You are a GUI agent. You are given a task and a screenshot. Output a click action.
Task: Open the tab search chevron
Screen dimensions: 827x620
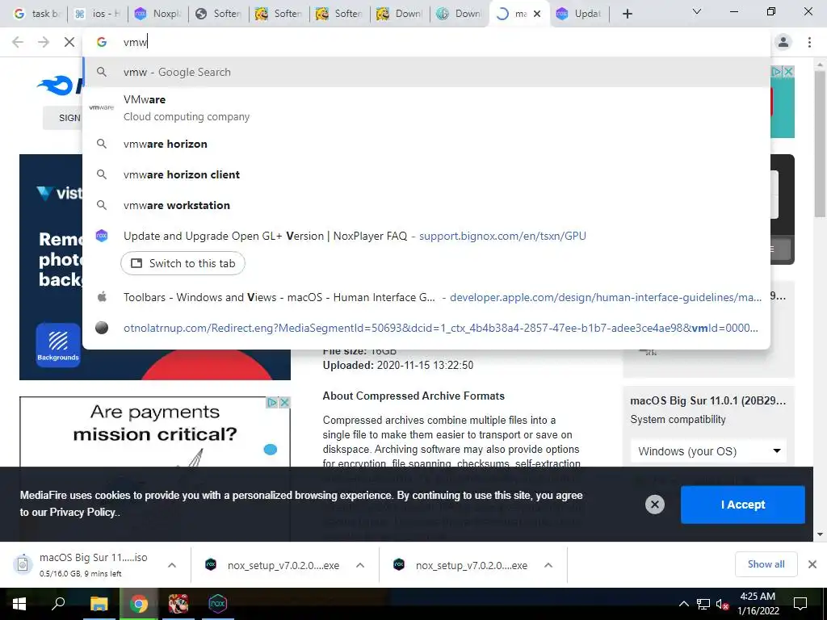coord(697,11)
